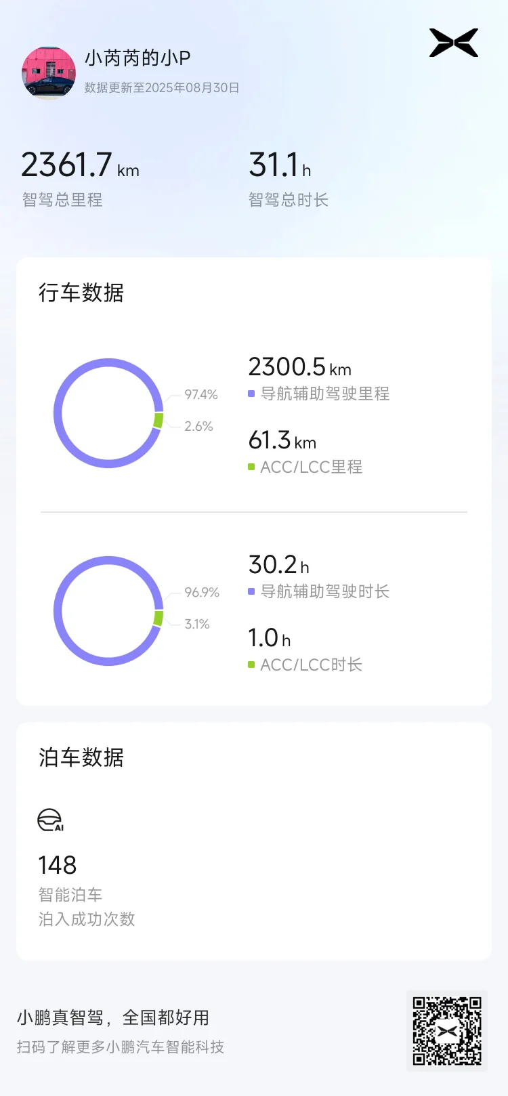
Task: Click the duration donut chart
Action: (x=108, y=611)
